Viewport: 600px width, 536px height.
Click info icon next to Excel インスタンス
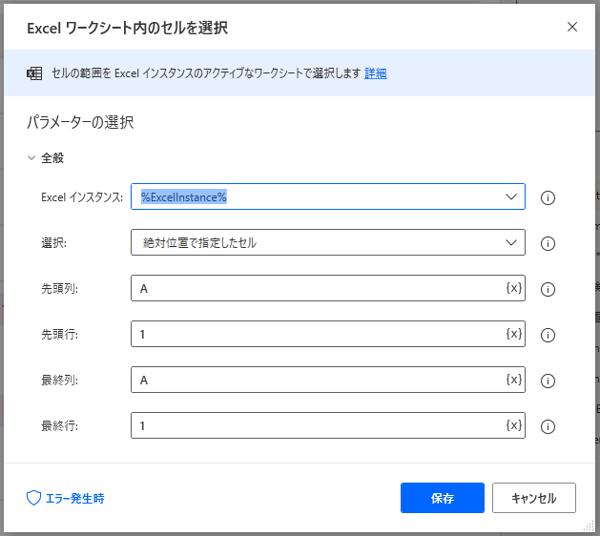[548, 197]
